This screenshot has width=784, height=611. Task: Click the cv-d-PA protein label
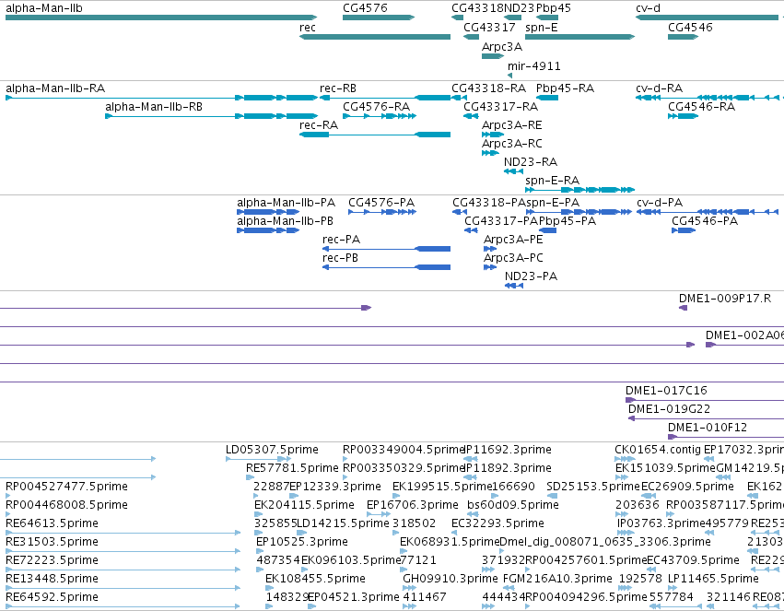tap(660, 203)
